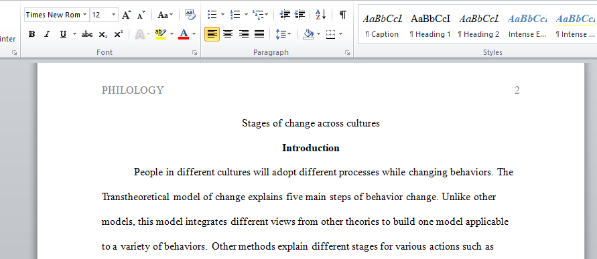Click the Sort A-Z icon

(x=320, y=15)
